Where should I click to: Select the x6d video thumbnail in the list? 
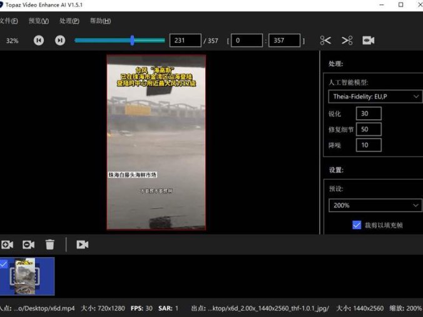click(x=27, y=276)
